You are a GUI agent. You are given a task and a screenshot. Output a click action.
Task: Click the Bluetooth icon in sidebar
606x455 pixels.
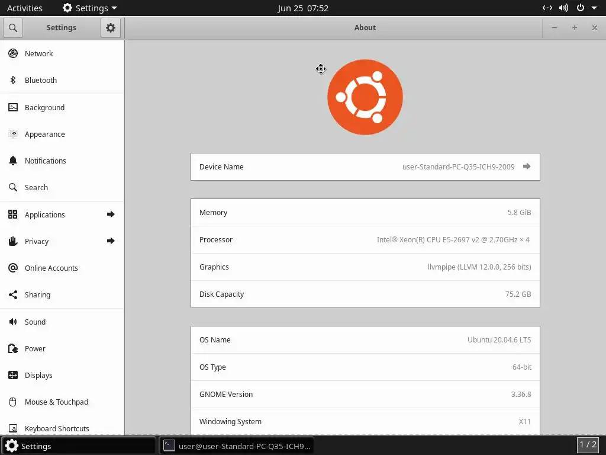tap(13, 80)
